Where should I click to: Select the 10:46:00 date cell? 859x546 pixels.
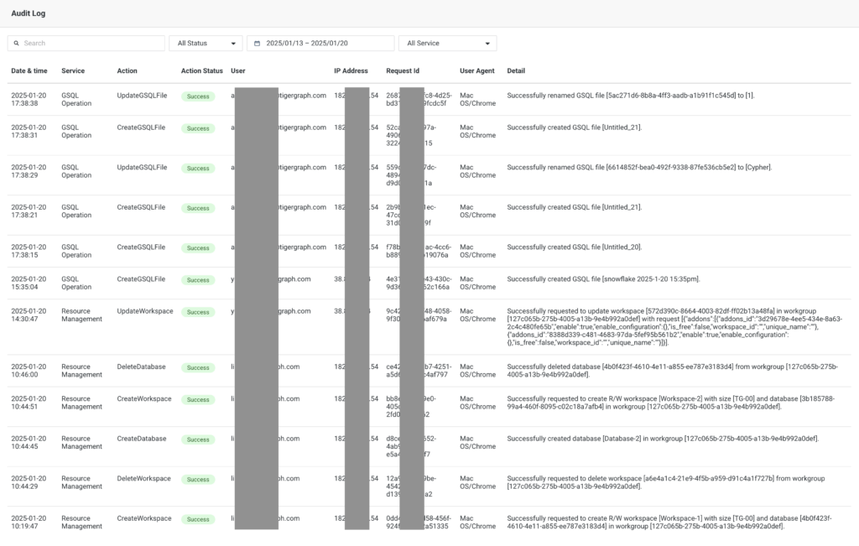(29, 371)
